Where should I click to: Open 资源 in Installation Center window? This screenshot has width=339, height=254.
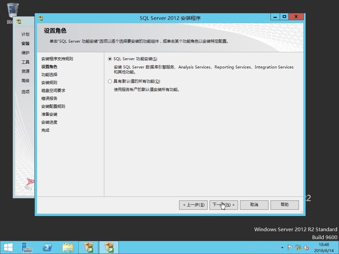coord(25,71)
